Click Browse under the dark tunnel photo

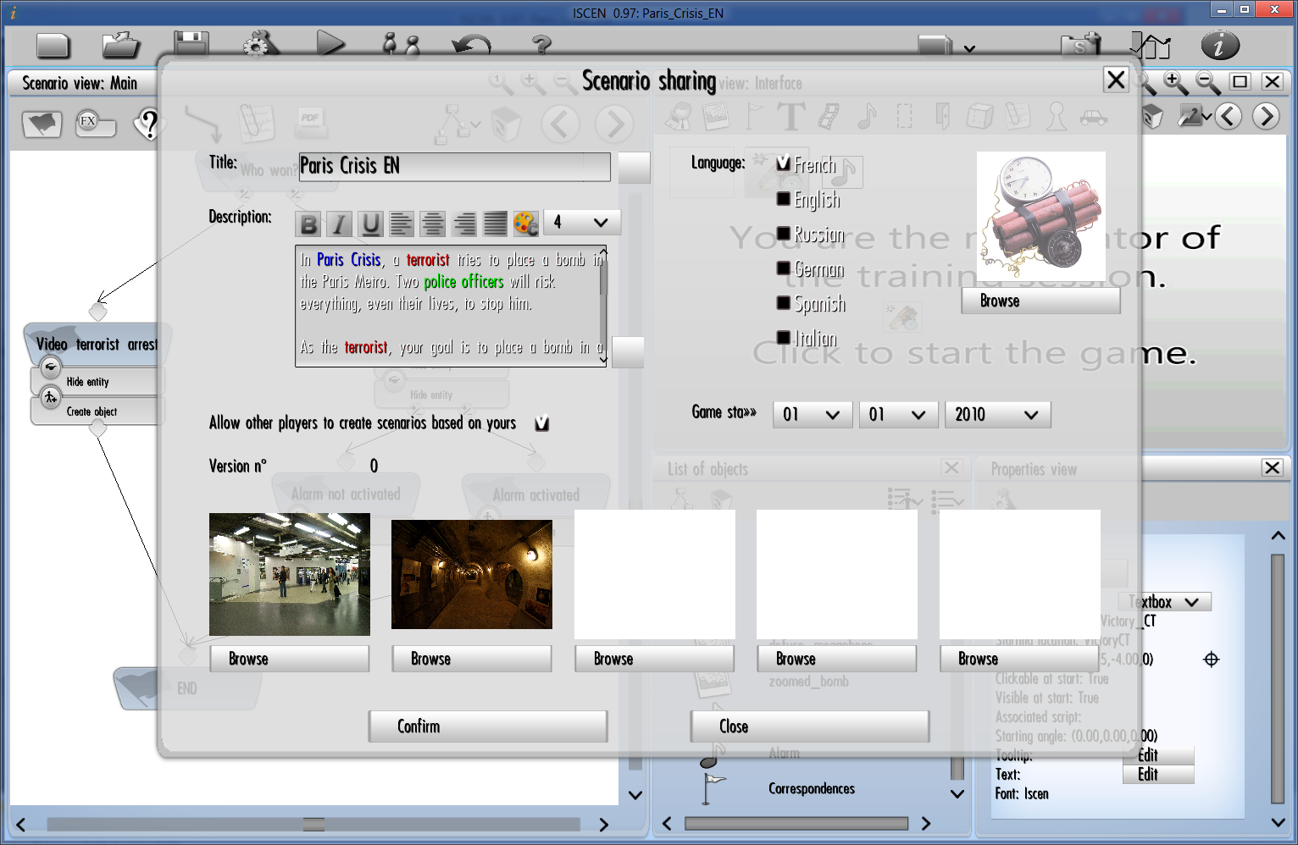471,659
